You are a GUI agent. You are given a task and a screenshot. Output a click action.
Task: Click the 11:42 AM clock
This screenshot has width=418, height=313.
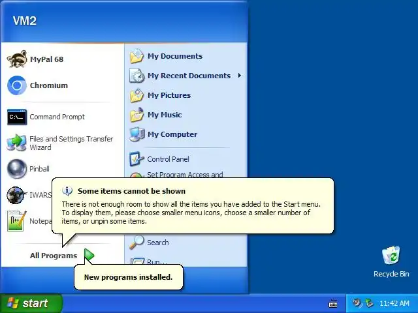[394, 303]
